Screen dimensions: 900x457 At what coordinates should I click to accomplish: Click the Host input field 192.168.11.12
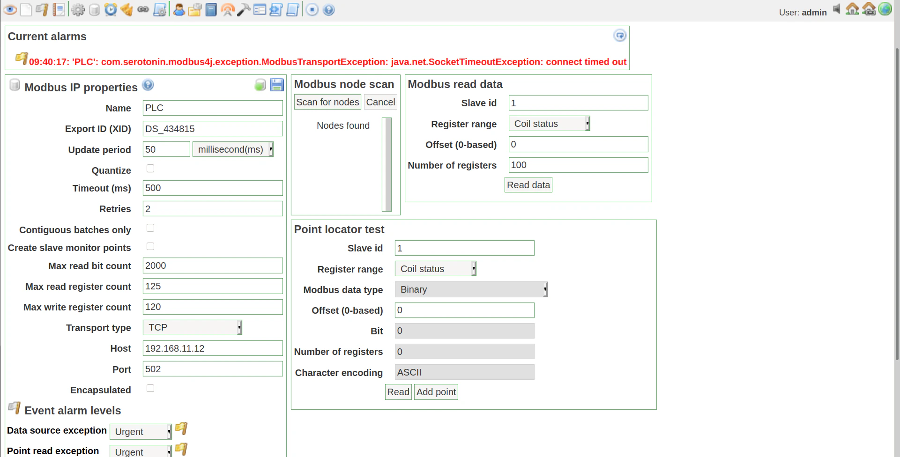pyautogui.click(x=213, y=348)
